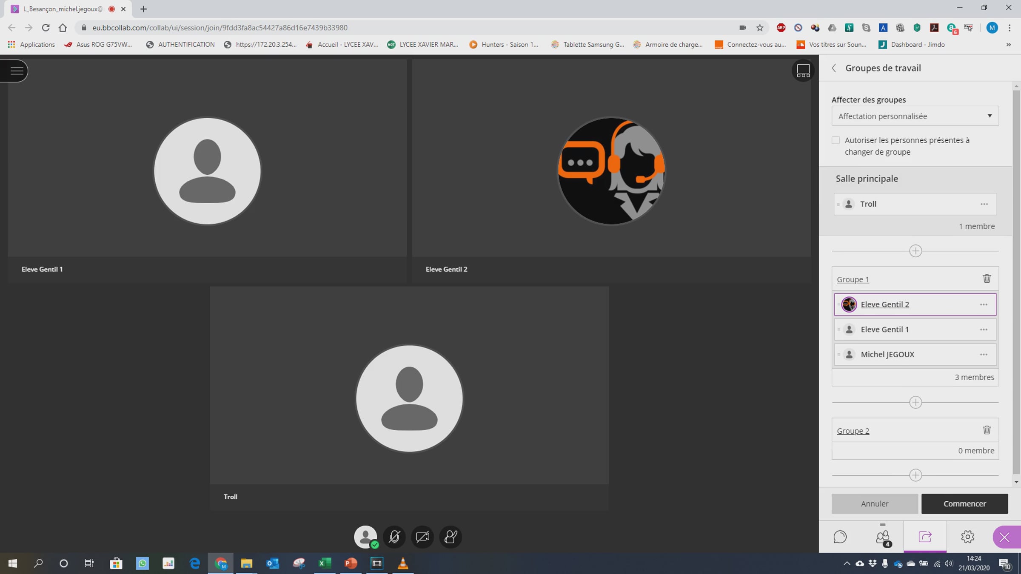Open the attendees panel icon
1021x574 pixels.
(x=883, y=537)
